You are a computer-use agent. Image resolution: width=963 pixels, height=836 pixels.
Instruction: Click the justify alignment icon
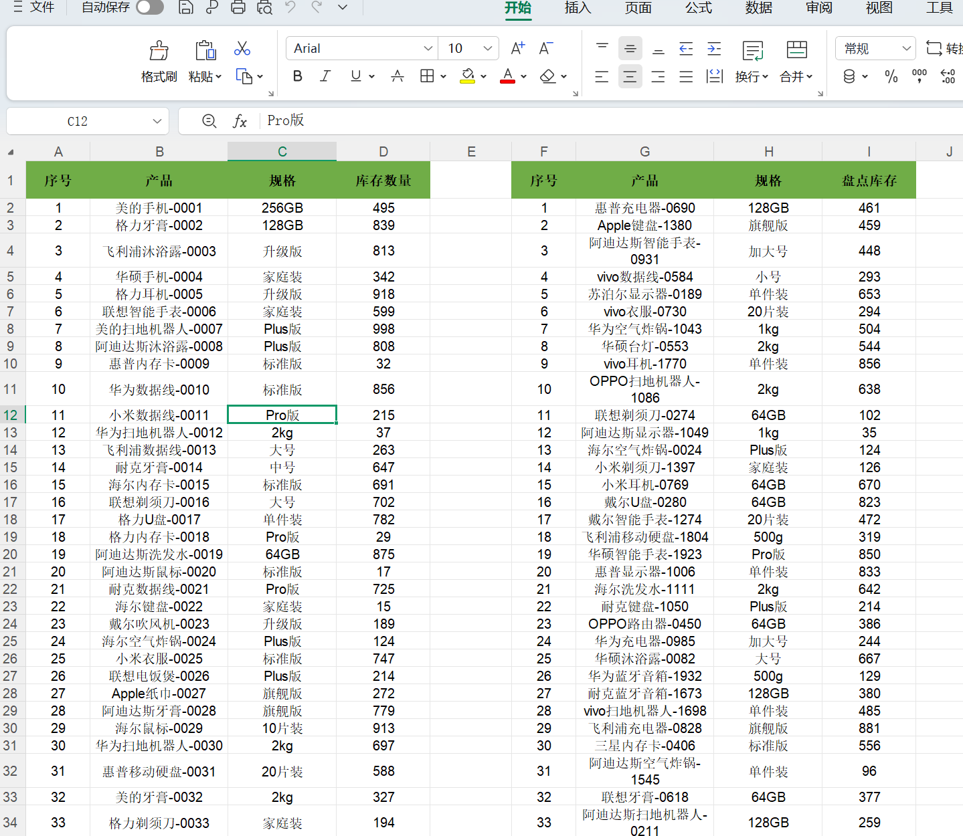(686, 76)
